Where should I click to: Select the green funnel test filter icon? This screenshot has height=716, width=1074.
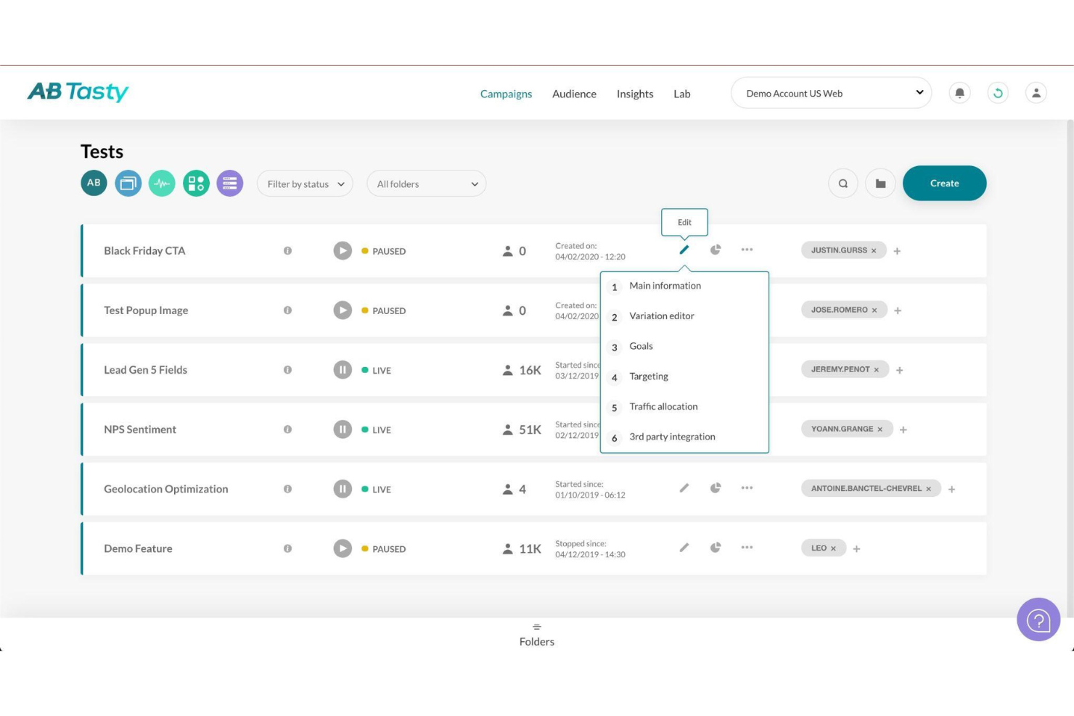[162, 183]
